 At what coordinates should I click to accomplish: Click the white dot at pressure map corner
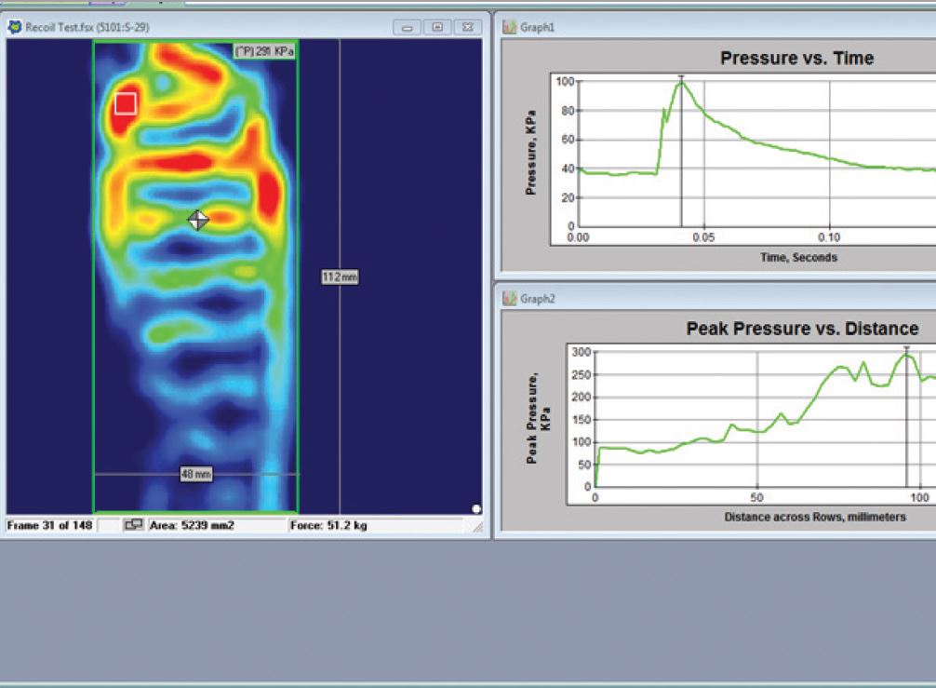click(476, 509)
